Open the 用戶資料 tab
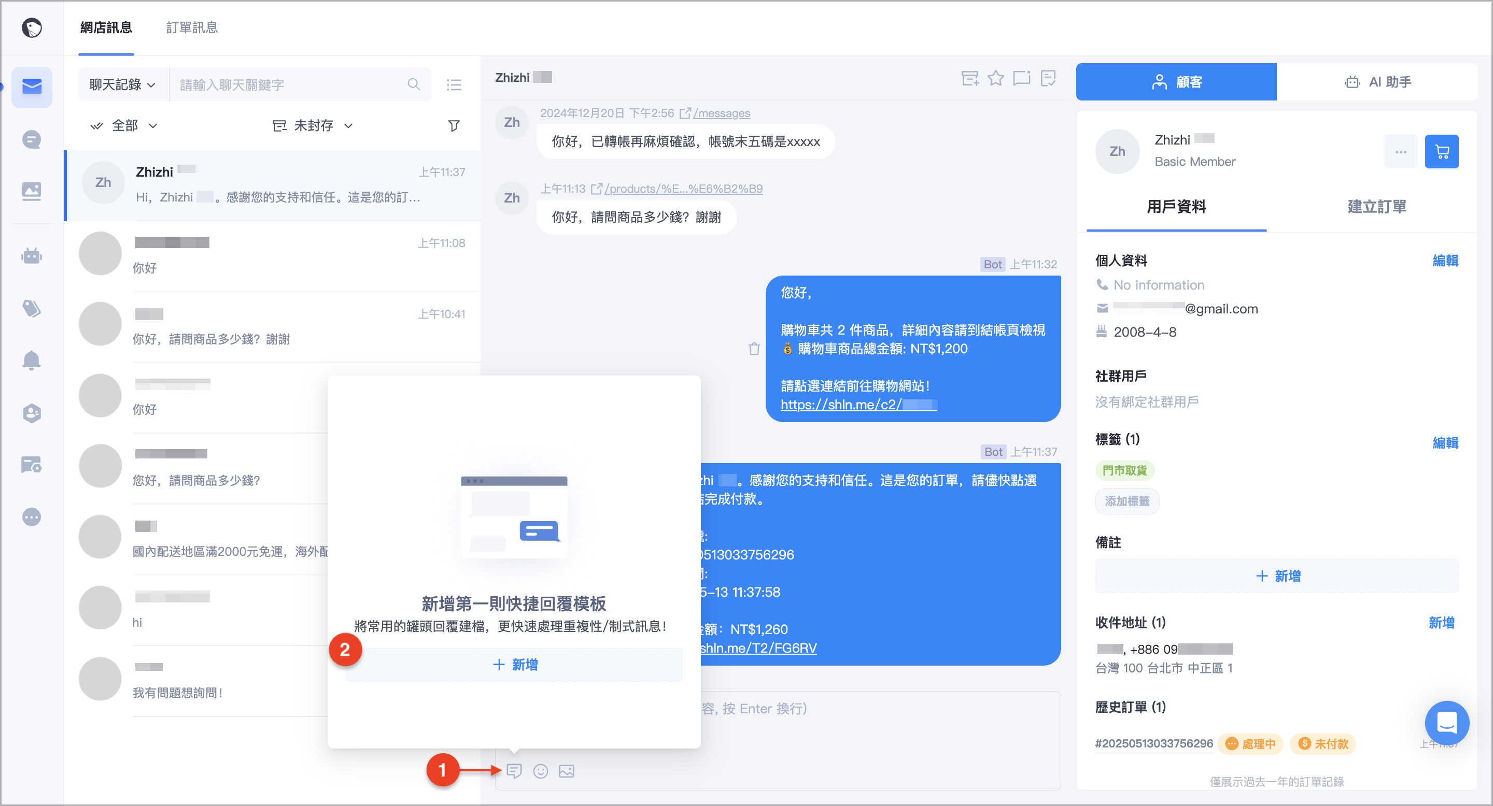Image resolution: width=1493 pixels, height=806 pixels. pos(1176,207)
